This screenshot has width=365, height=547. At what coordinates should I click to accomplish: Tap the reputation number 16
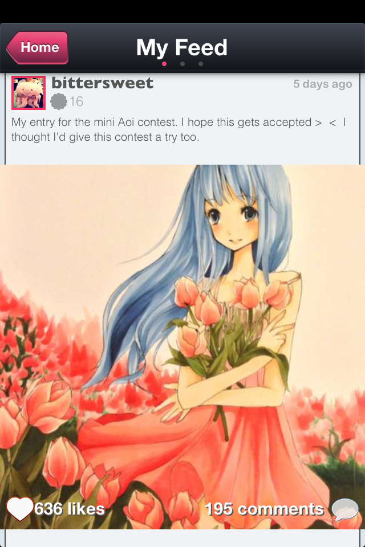click(76, 101)
